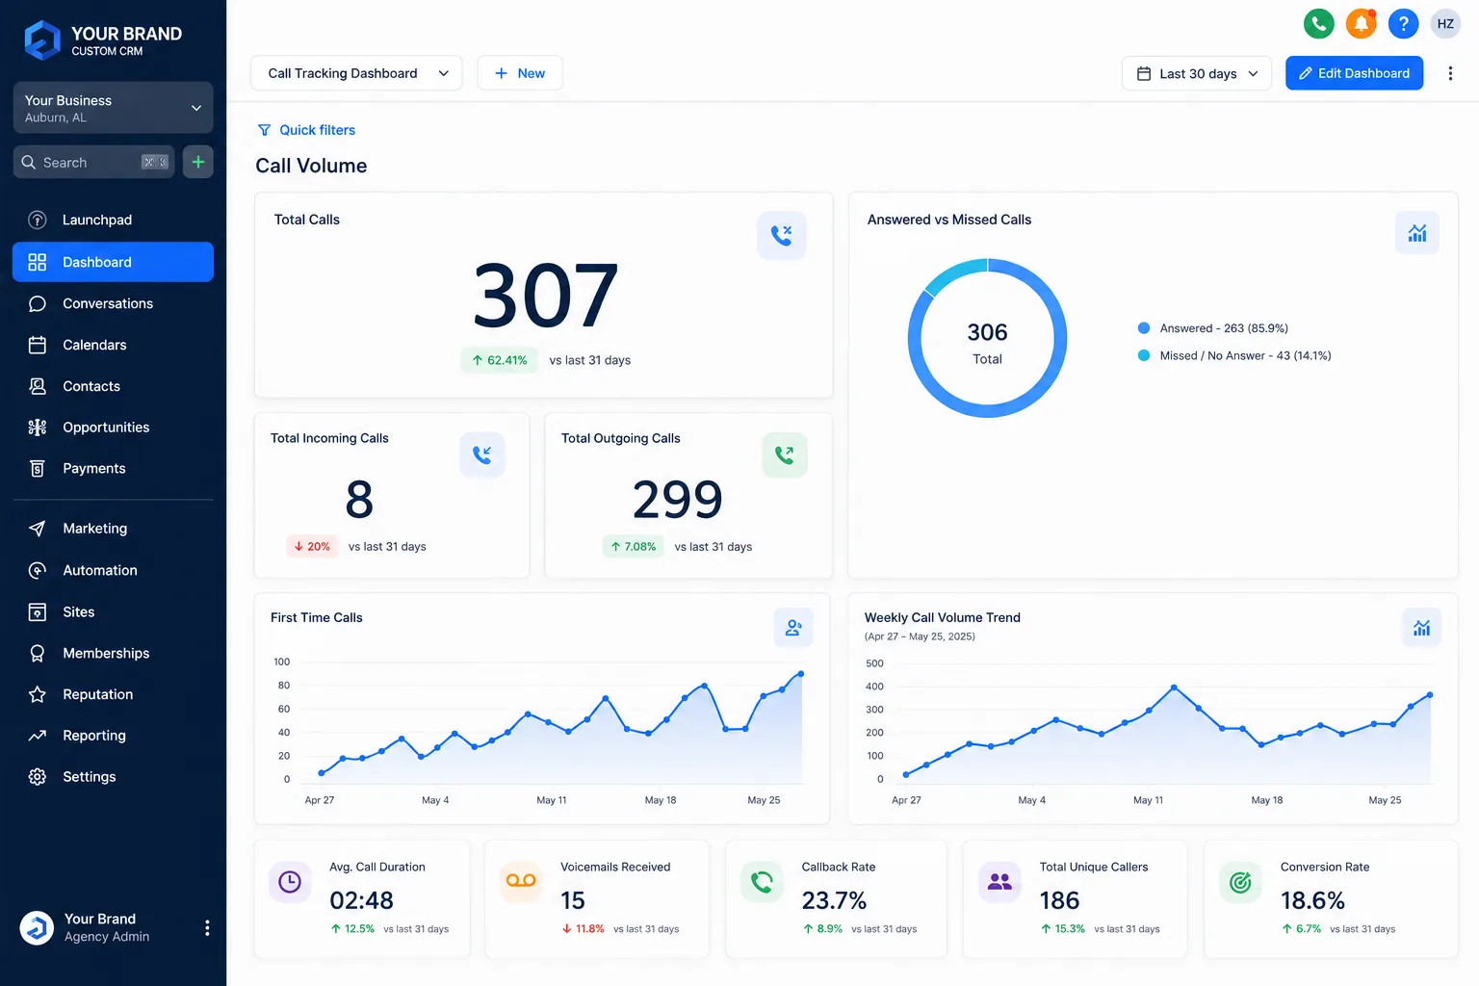1479x986 pixels.
Task: Navigate to Payments
Action: coord(113,469)
